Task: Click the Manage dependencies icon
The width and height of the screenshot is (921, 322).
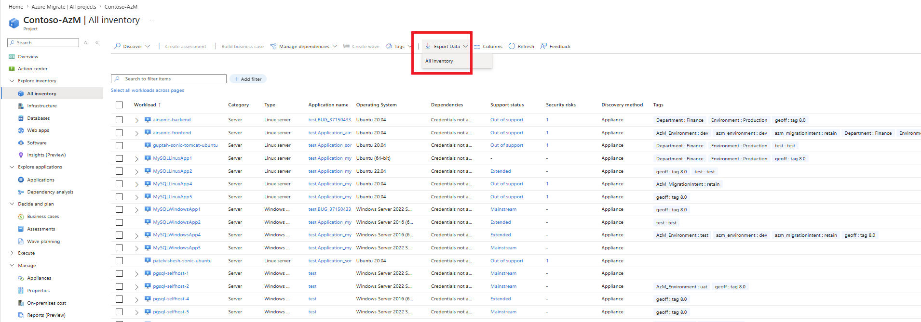Action: (x=273, y=46)
